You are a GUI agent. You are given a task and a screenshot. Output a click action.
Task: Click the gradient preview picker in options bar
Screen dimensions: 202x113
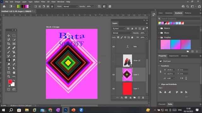point(23,6)
